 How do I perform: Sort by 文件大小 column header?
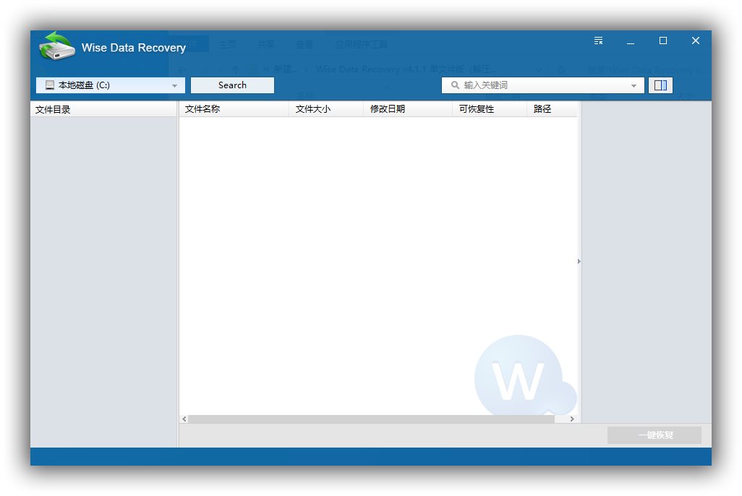tap(325, 109)
